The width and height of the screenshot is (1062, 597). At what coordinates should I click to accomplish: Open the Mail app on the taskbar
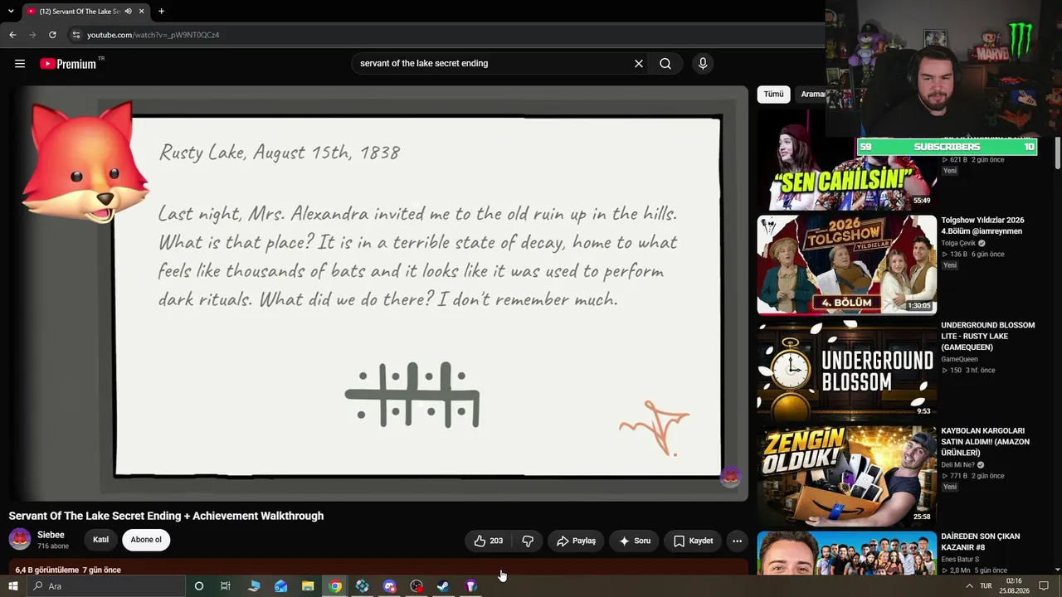(280, 586)
